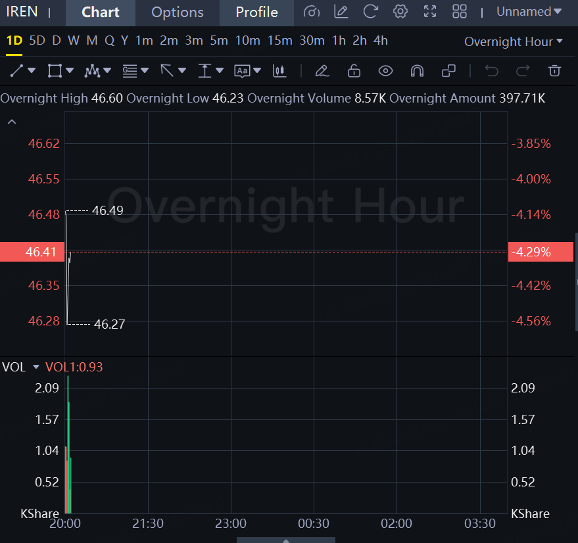Open the Overnight Hour session dropdown
The image size is (578, 543).
513,41
